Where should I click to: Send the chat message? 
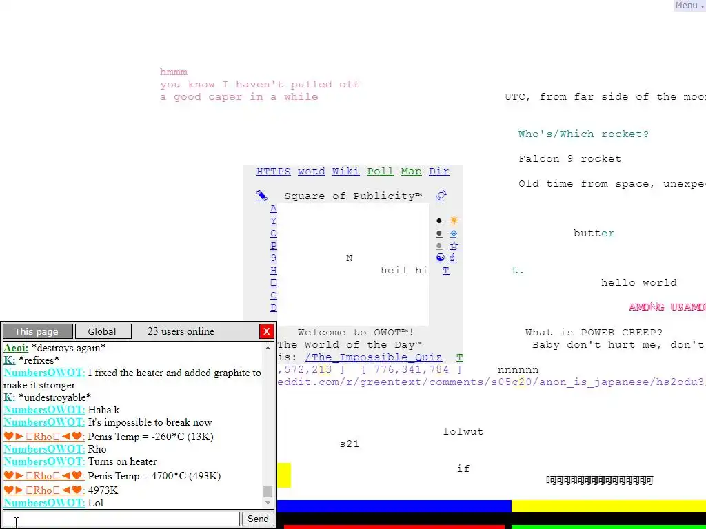pyautogui.click(x=258, y=519)
